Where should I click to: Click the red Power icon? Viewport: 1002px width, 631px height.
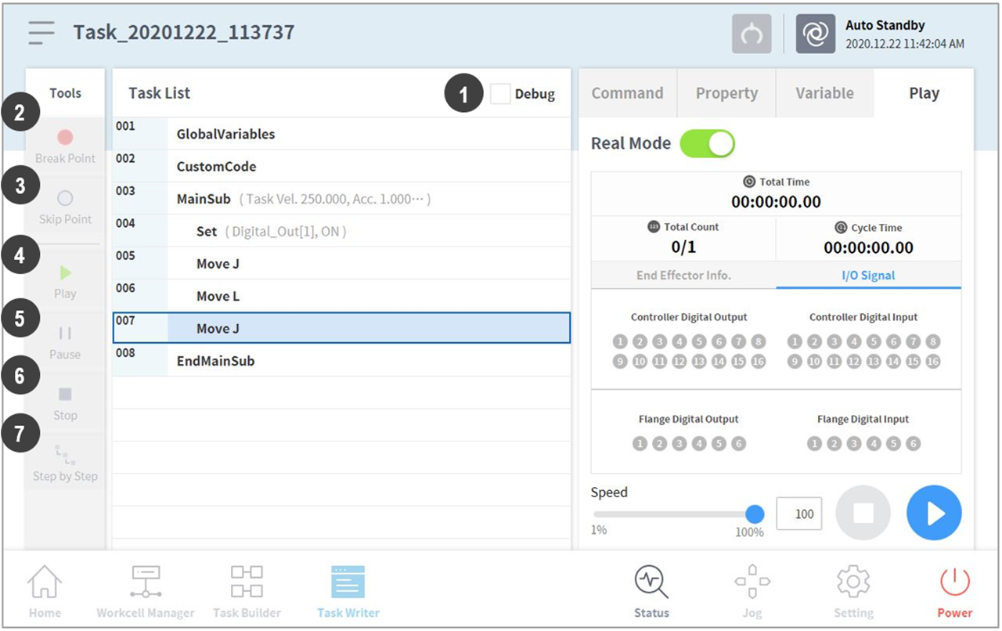pos(954,583)
